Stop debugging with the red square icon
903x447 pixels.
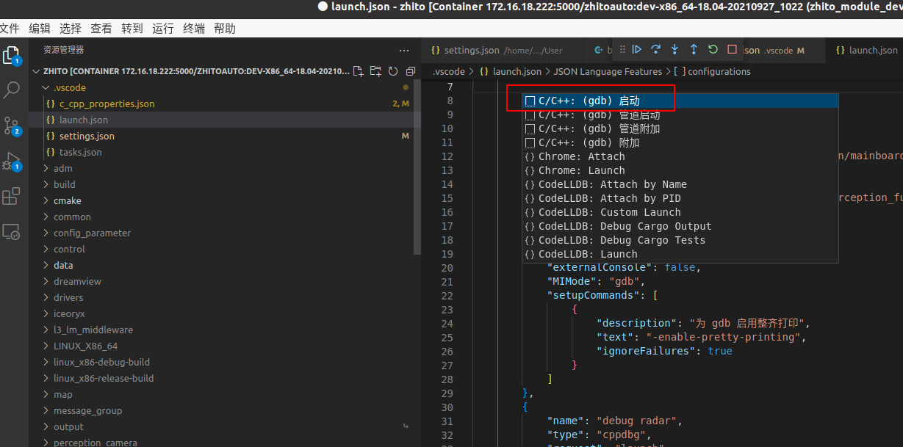[731, 50]
